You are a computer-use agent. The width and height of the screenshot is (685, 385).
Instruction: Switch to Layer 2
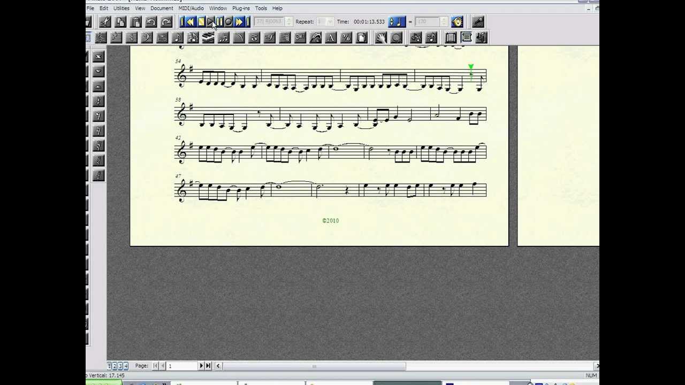coord(115,366)
